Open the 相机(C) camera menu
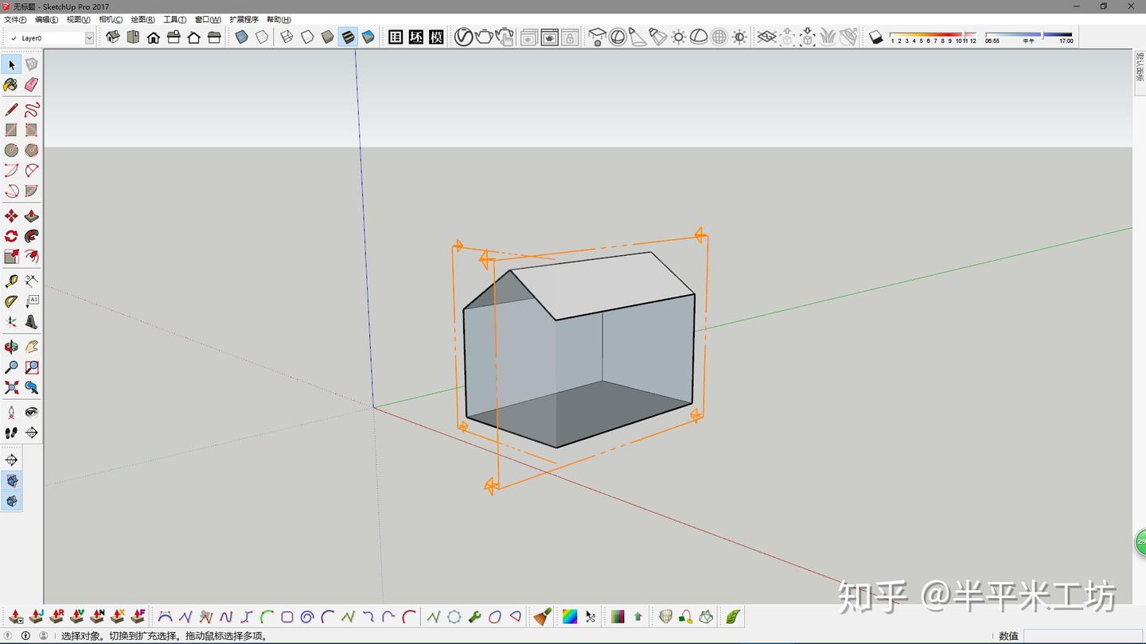The height and width of the screenshot is (644, 1146). click(x=111, y=19)
